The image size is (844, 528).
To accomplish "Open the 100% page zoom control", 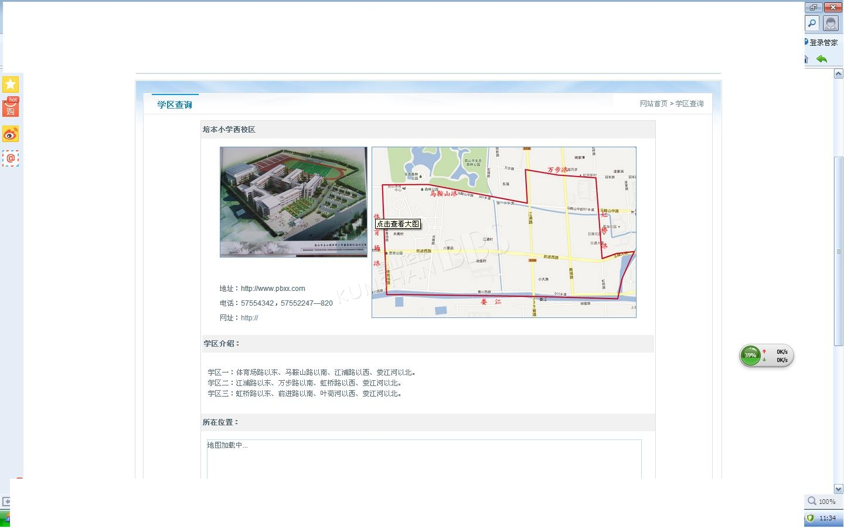I will pyautogui.click(x=822, y=501).
